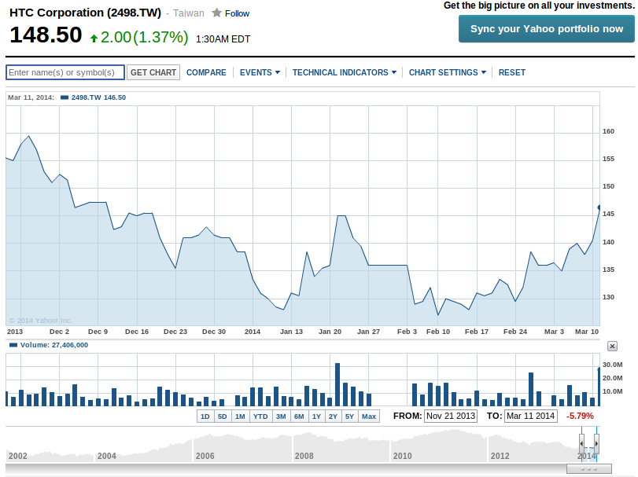Expand the Events dropdown
Screen dimensions: 638x477
click(260, 72)
